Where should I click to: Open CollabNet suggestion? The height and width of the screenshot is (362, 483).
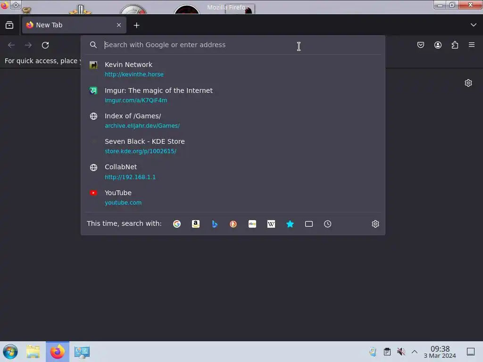(x=233, y=172)
